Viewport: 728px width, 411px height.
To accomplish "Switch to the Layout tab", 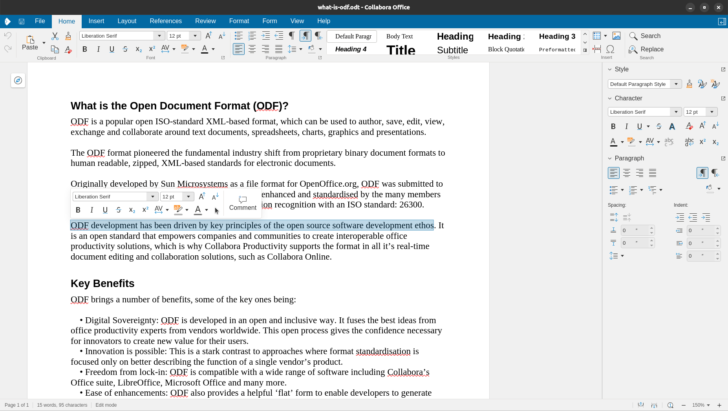I will tap(127, 21).
